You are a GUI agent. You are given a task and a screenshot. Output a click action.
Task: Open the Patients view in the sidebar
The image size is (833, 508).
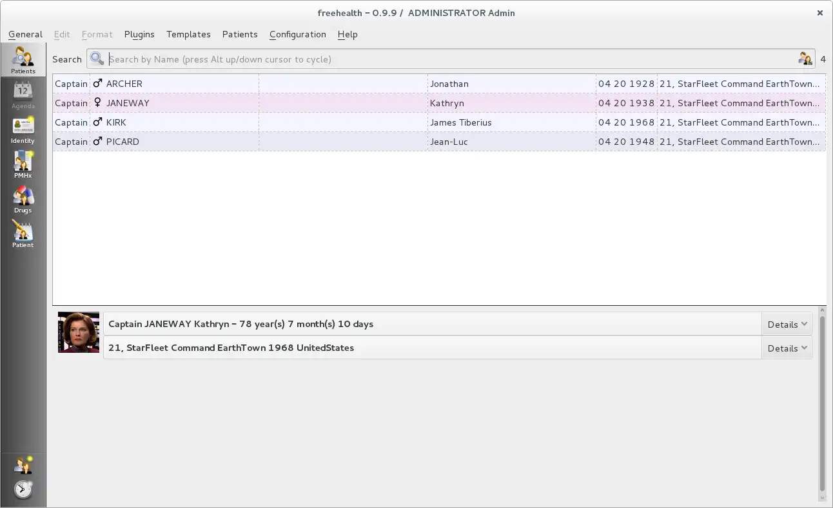click(x=23, y=60)
